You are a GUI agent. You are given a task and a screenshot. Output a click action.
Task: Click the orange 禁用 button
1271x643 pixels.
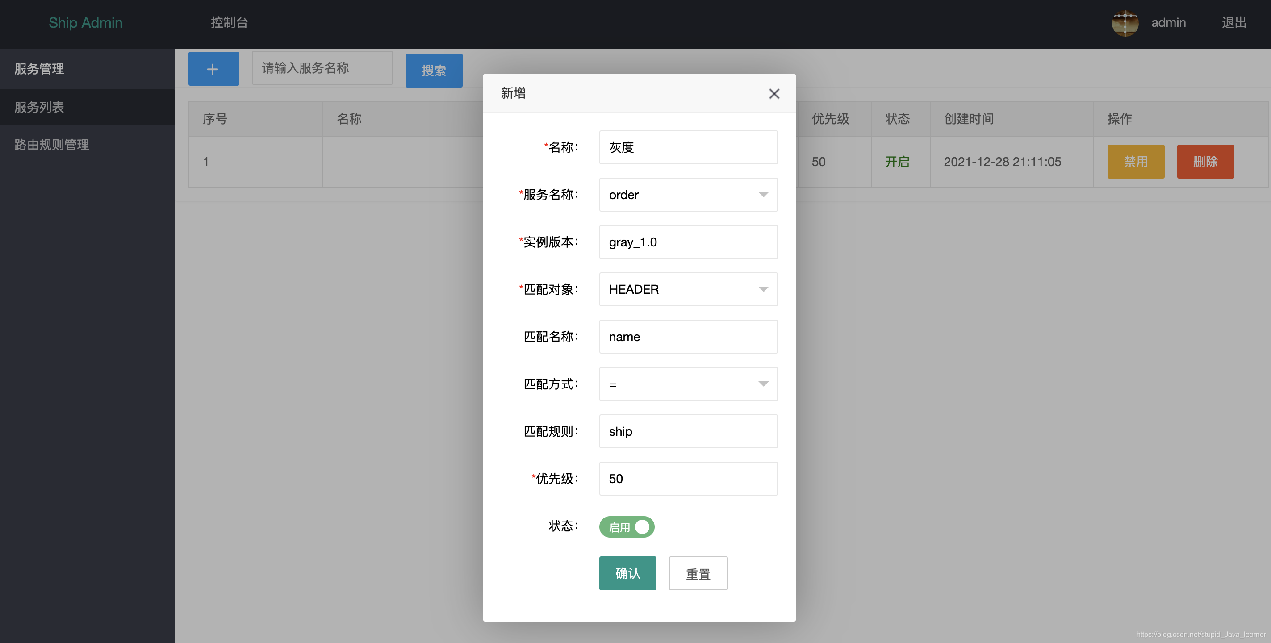pos(1135,161)
